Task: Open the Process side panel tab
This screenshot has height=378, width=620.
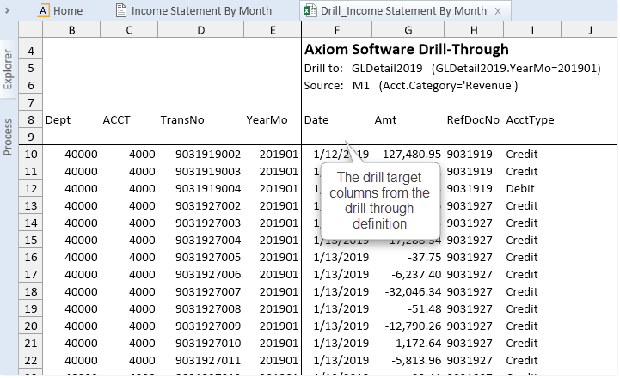Action: point(8,137)
